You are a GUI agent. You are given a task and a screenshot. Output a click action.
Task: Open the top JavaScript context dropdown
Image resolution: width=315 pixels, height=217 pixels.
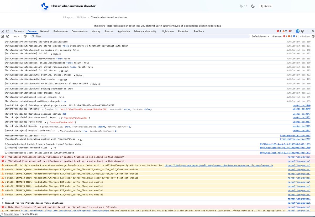(x=17, y=36)
